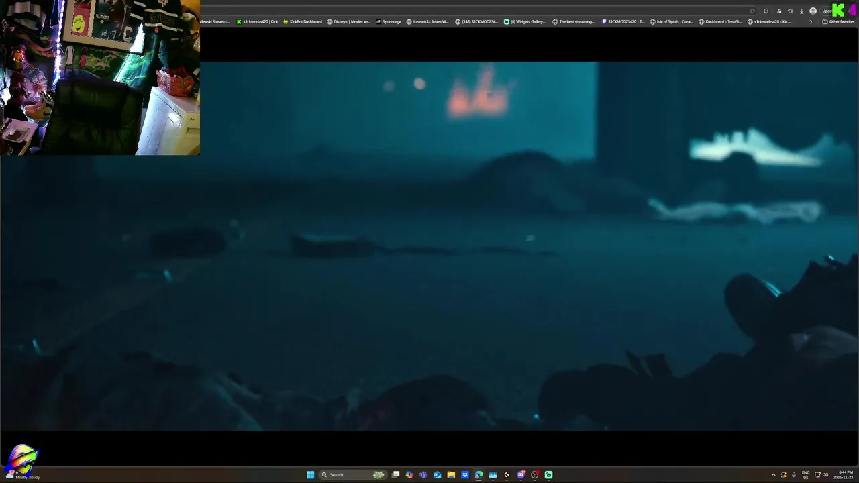This screenshot has width=859, height=483.
Task: Click the microphone icon in system tray
Action: 794,475
